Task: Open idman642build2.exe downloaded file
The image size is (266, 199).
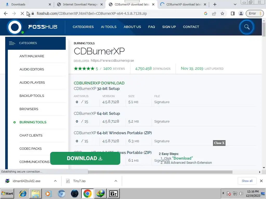Action: (26, 181)
